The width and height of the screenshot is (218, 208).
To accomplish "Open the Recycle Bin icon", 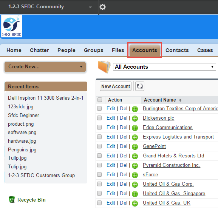I will tap(12, 200).
